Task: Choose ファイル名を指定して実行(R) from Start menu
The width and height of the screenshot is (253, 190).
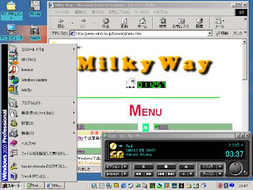Action: [43, 154]
